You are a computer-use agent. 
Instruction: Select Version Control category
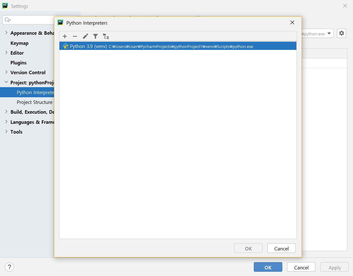point(28,72)
